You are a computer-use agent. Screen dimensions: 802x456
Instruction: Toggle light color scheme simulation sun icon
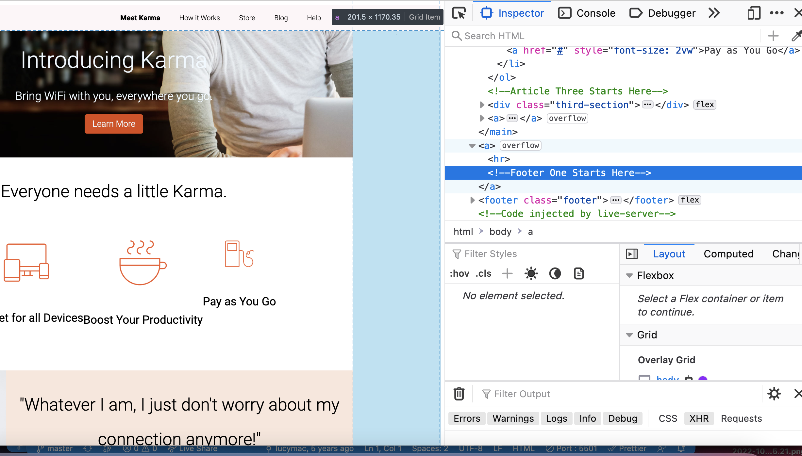tap(531, 273)
